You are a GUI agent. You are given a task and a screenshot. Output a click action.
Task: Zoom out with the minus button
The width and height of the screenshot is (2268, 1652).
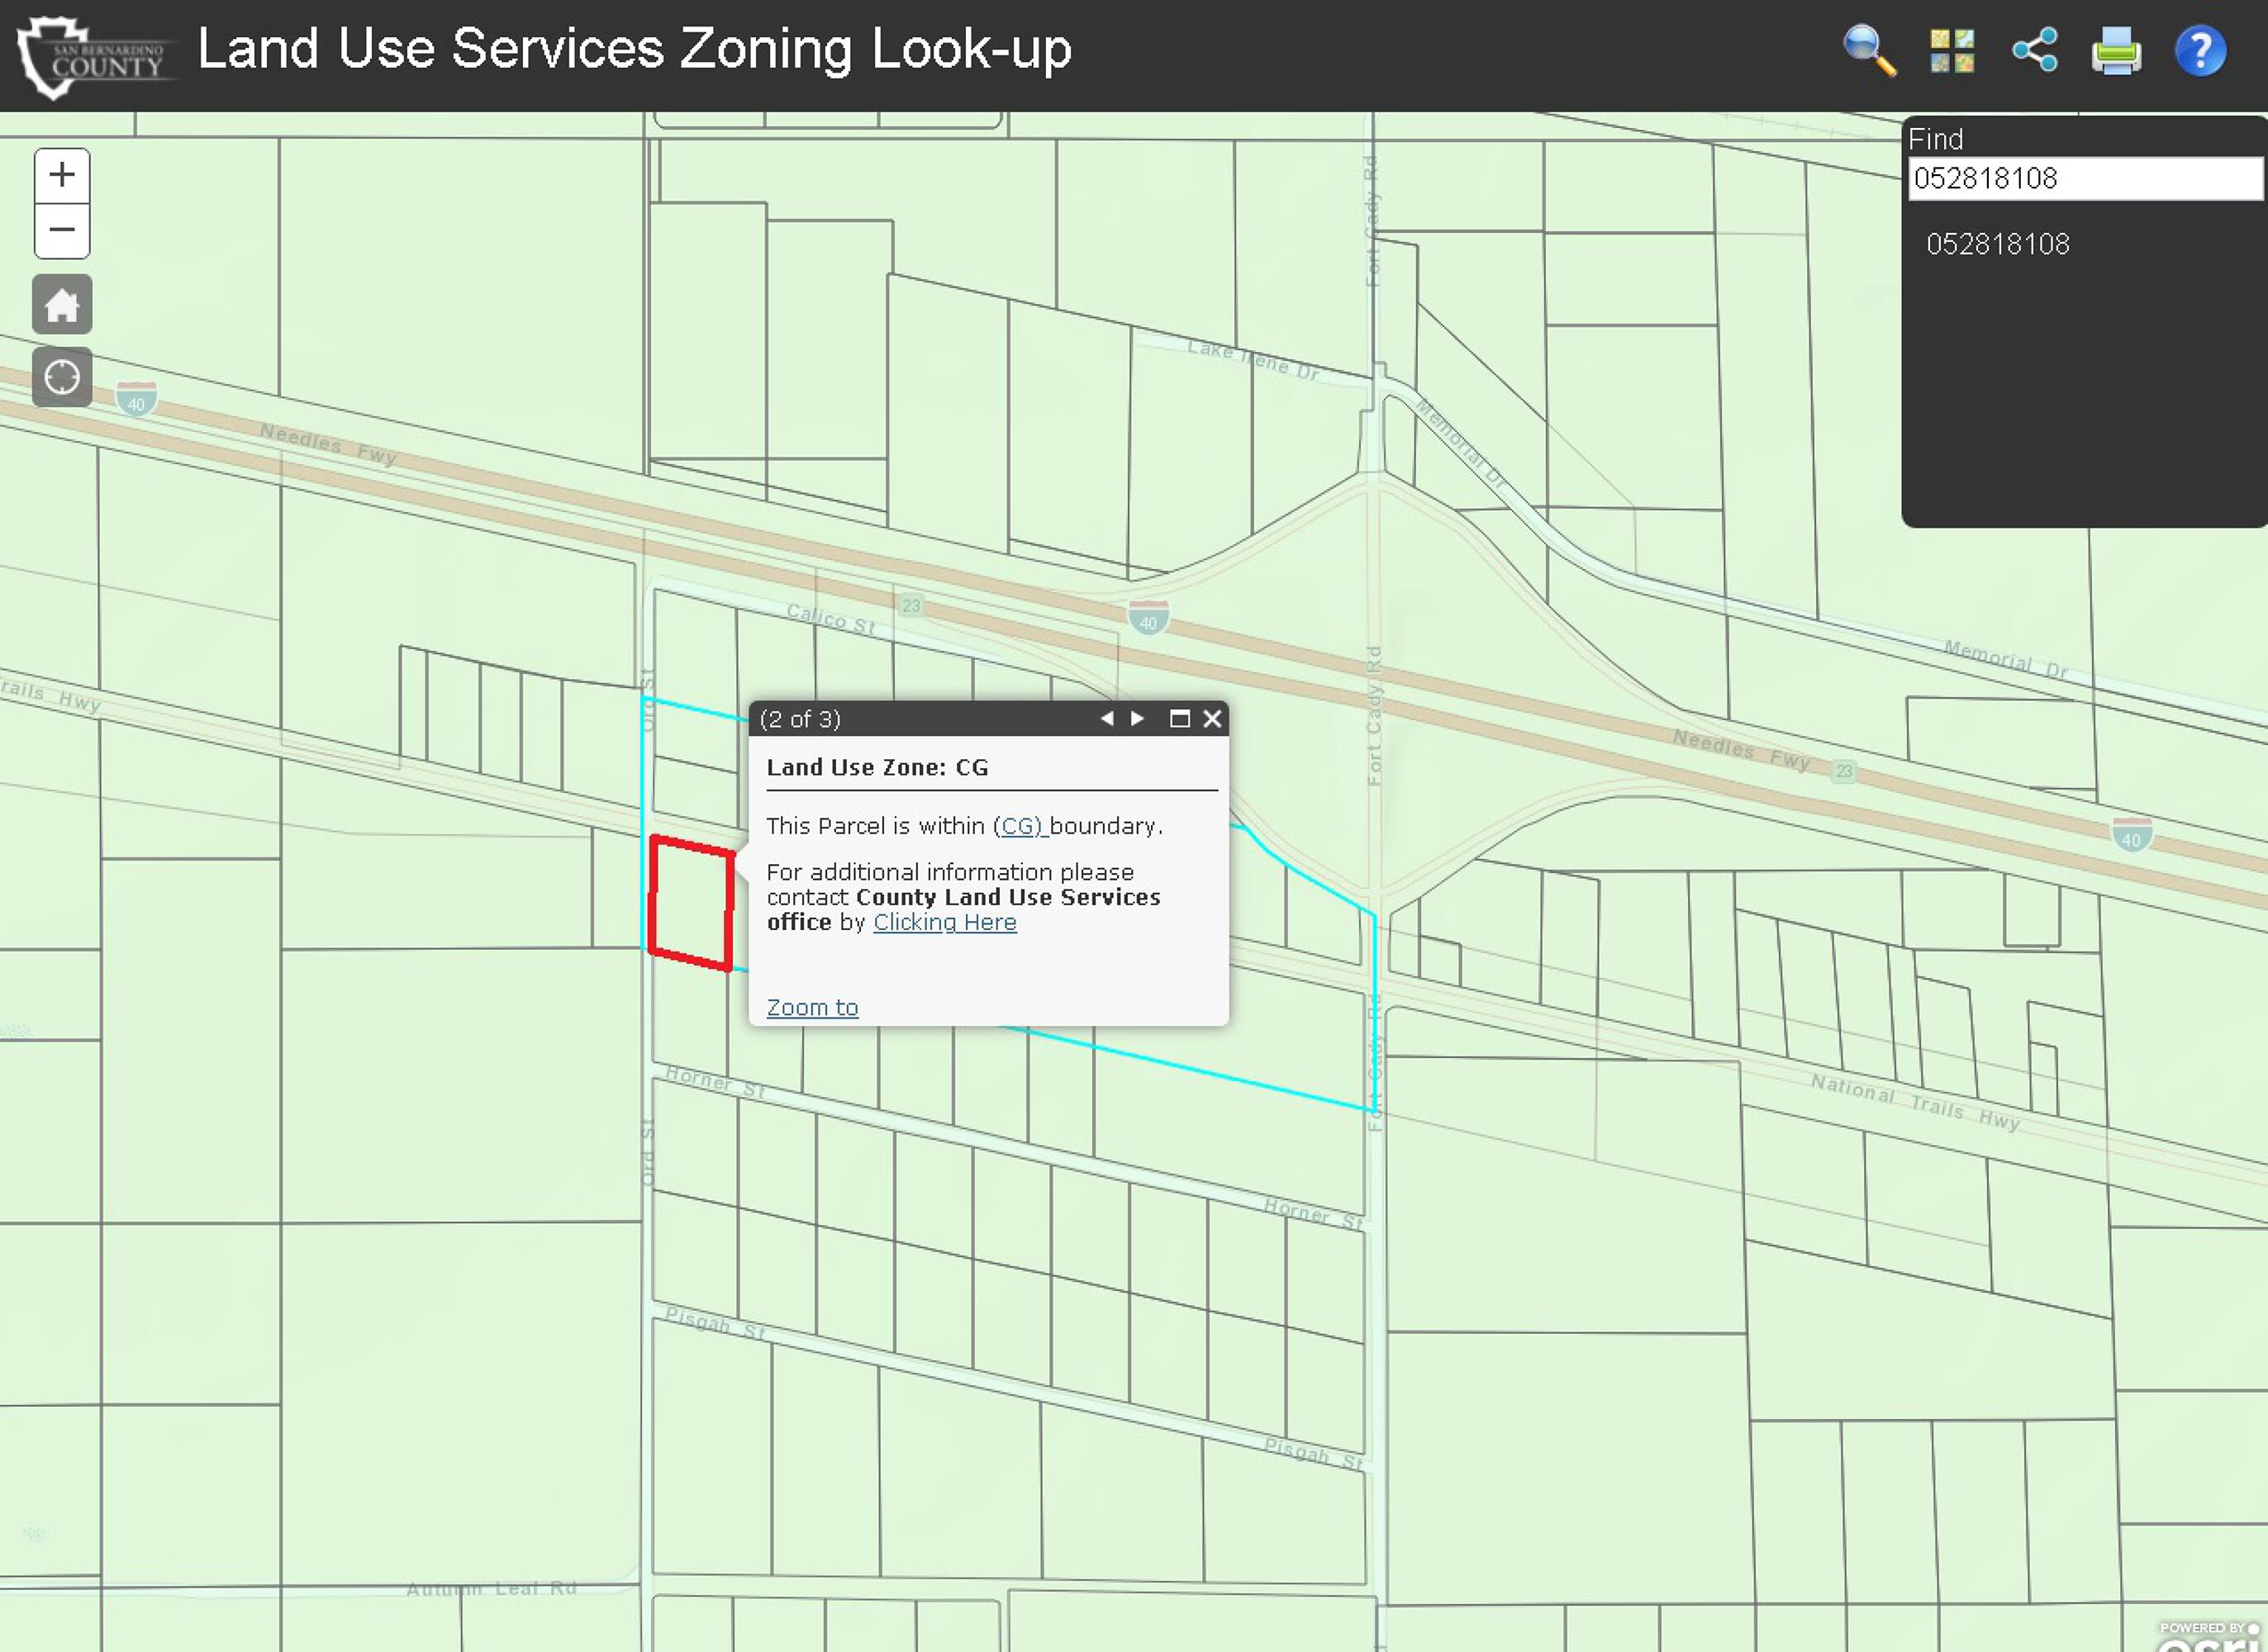[62, 230]
